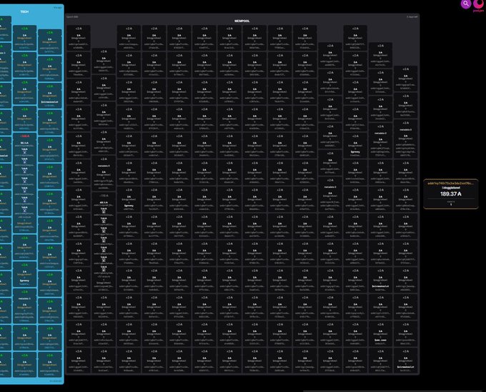Click the Epoch label above the mempool

pos(72,16)
